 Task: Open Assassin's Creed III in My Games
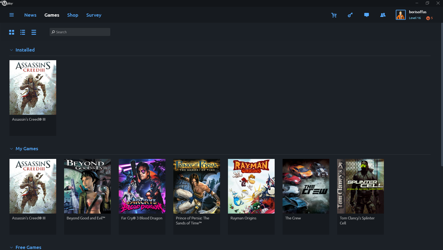pos(33,186)
